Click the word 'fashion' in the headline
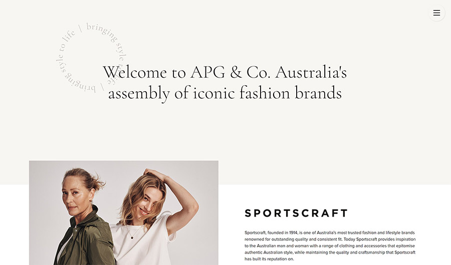This screenshot has width=451, height=265. click(x=265, y=93)
